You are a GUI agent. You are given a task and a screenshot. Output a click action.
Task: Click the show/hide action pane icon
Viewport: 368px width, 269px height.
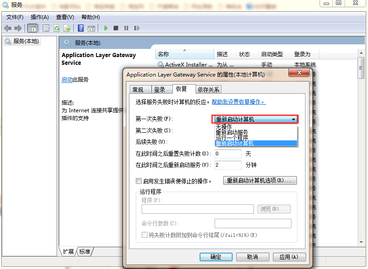coord(91,29)
